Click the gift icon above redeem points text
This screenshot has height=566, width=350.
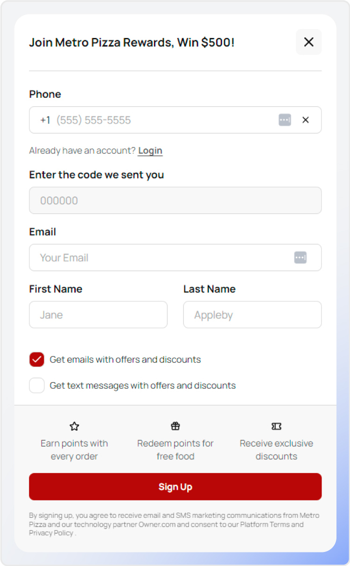coord(175,426)
